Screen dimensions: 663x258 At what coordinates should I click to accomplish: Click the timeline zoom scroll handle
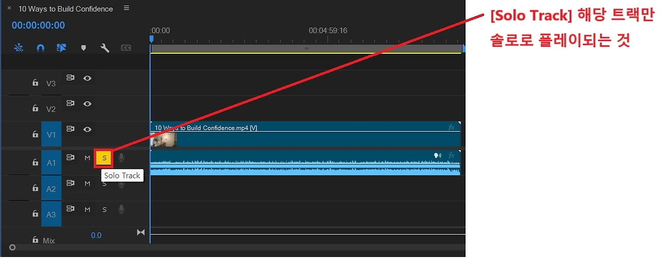tap(12, 248)
